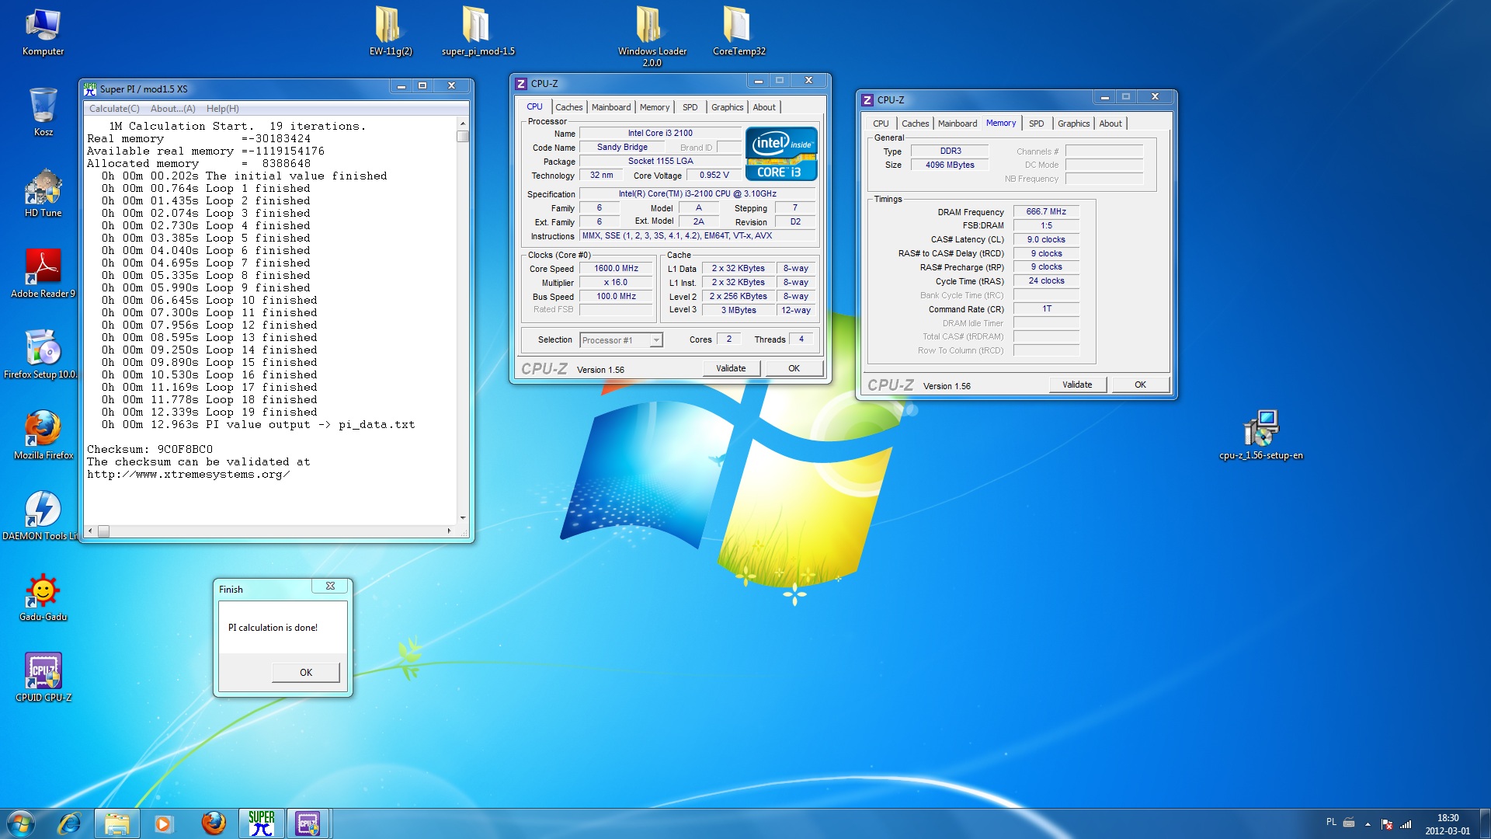Switch to Memory tab in left CPU-Z
1491x839 pixels.
(x=655, y=107)
